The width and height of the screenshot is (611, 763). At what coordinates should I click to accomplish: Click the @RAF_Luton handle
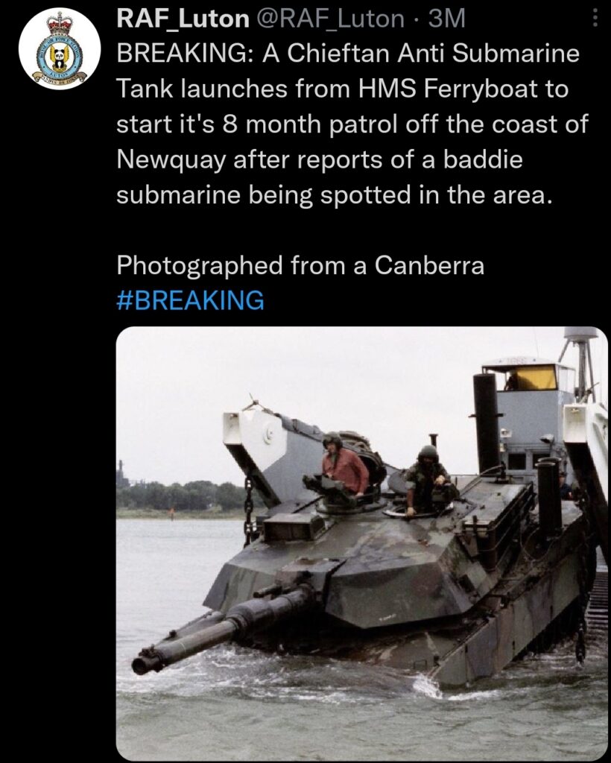tap(334, 19)
